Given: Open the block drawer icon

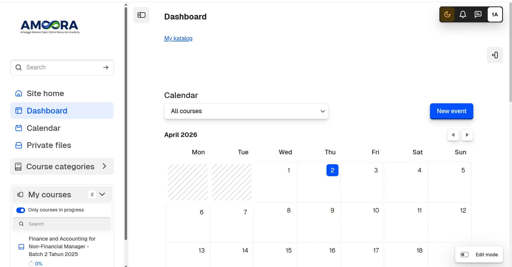Looking at the screenshot, I should (495, 55).
